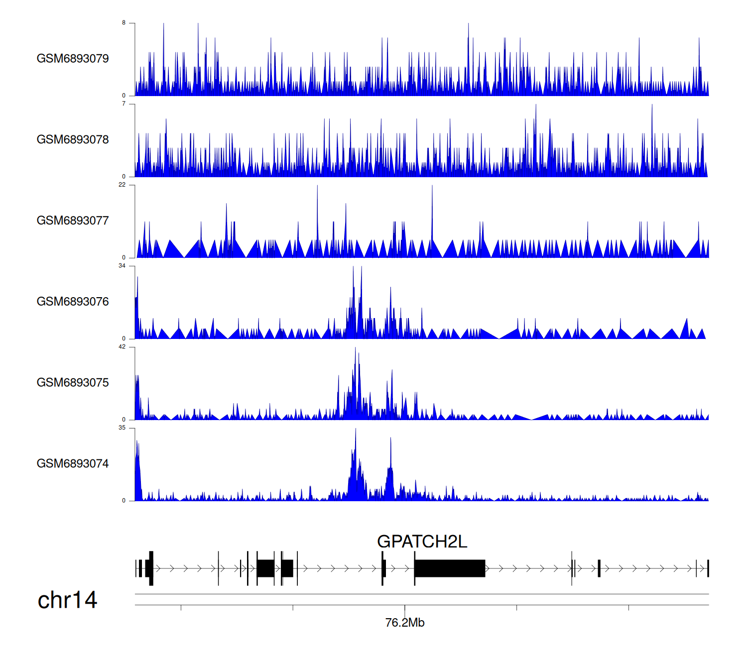Select the GSM6893074 track name
The image size is (747, 657).
[73, 464]
